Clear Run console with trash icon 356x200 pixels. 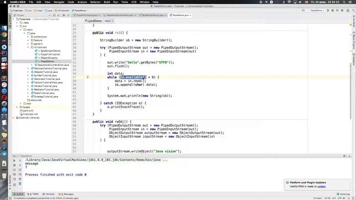(20, 184)
